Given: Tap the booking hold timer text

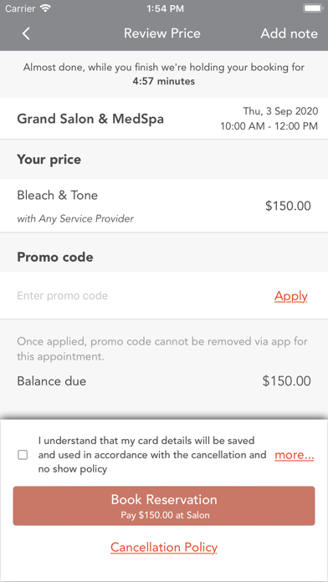Looking at the screenshot, I should 164,81.
